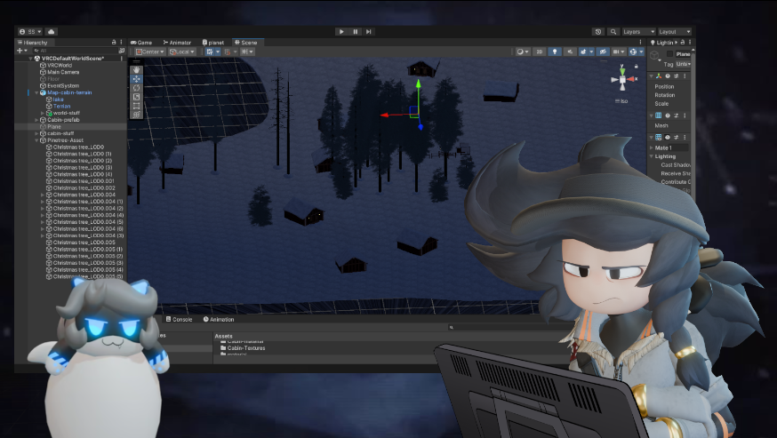Expand the world-stuff object
The image size is (777, 438).
(43, 113)
